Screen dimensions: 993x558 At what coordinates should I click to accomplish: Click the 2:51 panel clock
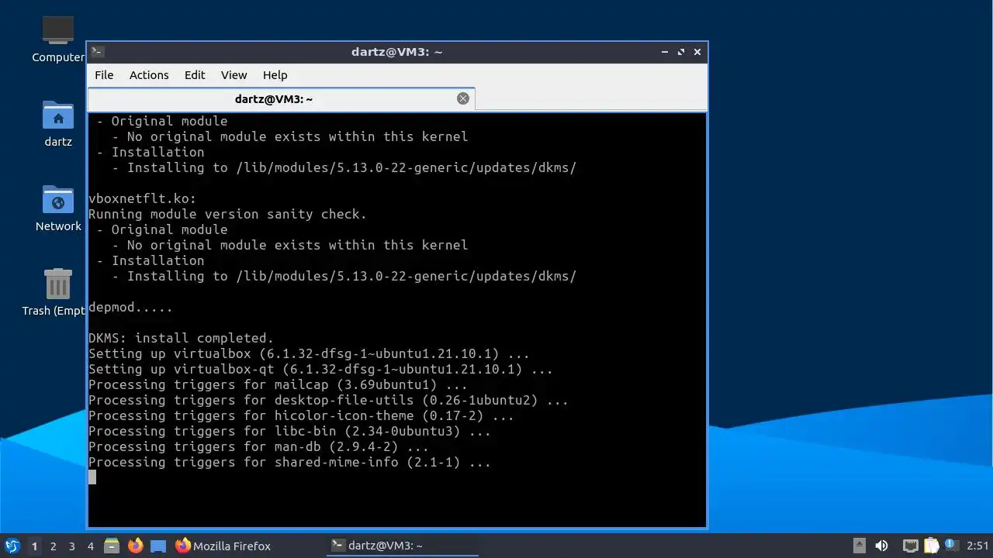point(977,546)
